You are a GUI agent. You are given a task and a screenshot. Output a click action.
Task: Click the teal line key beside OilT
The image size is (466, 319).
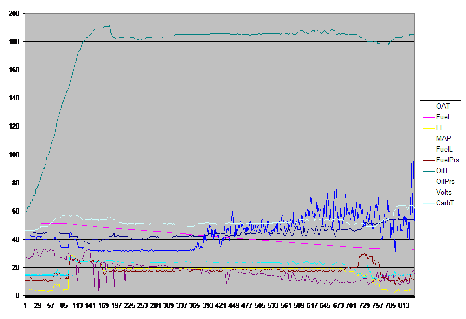pos(428,171)
